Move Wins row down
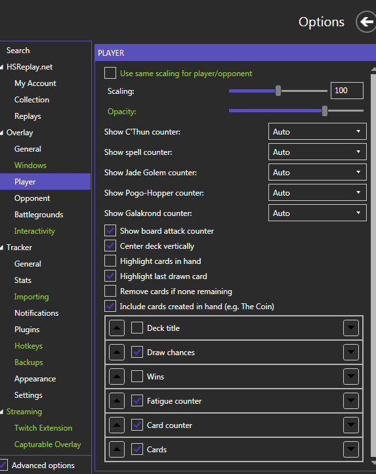 point(351,376)
